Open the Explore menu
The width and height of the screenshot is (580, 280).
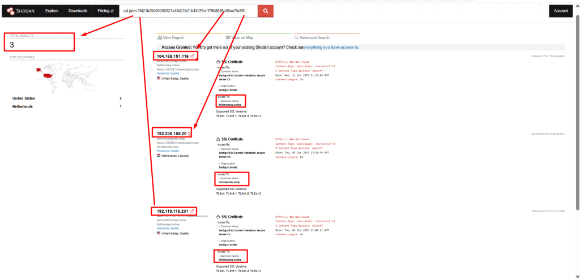[52, 11]
